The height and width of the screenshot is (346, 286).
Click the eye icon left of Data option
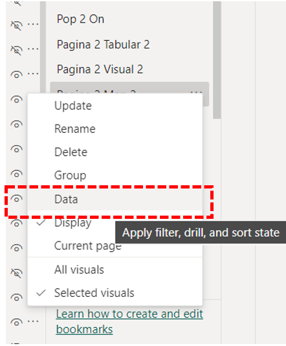pyautogui.click(x=17, y=199)
